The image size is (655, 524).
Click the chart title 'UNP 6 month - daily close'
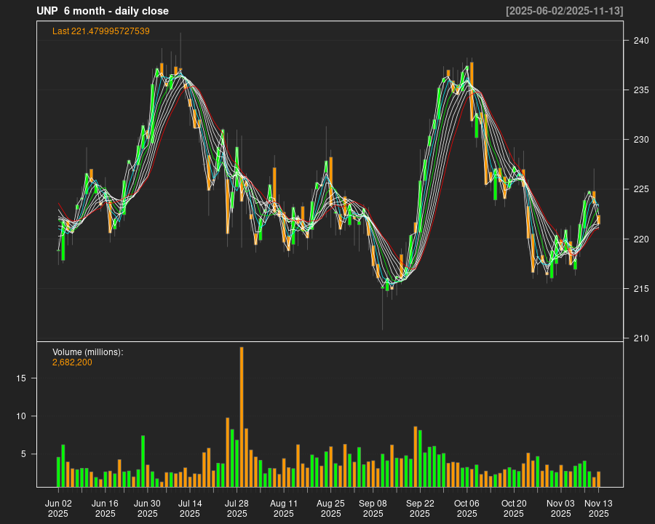click(103, 11)
